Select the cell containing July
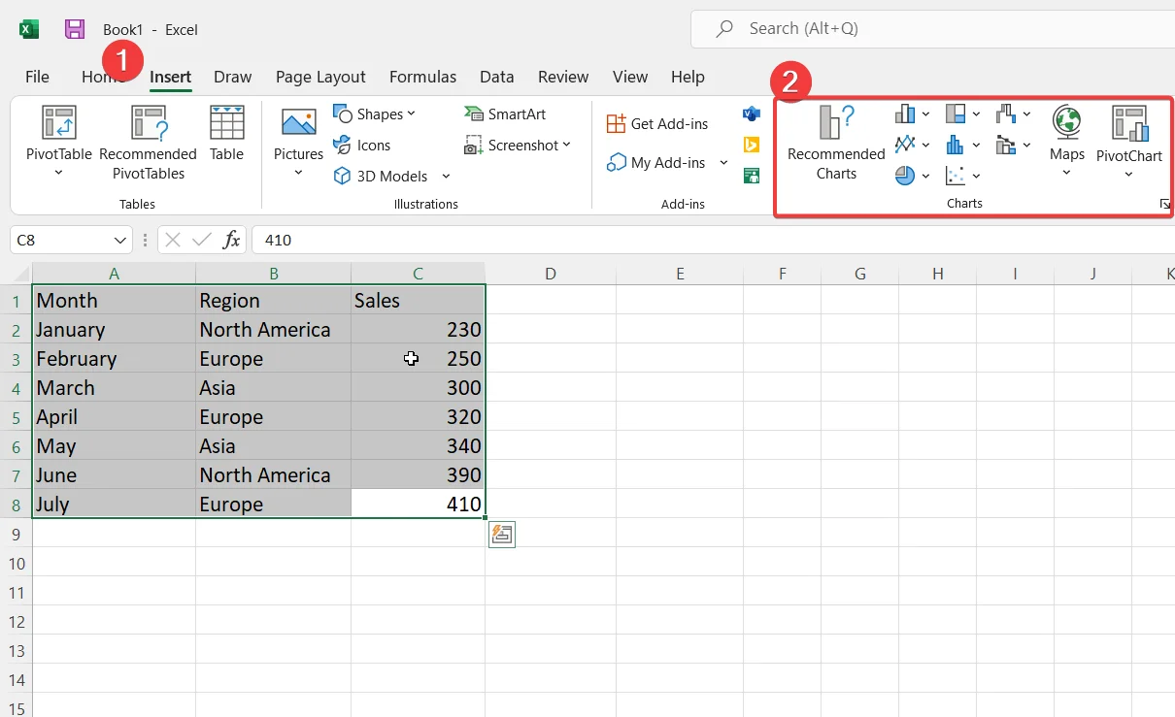 click(114, 504)
